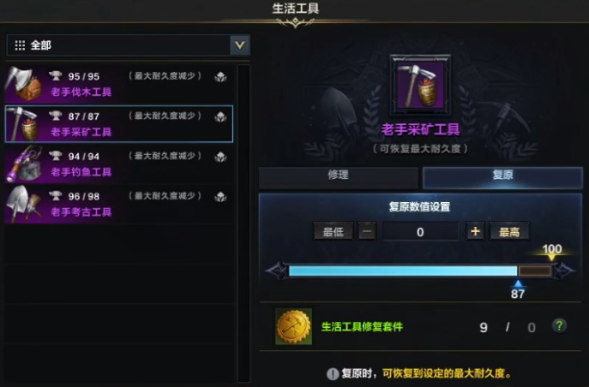Viewport: 589px width, 387px height.
Task: Click the restore value input field
Action: tap(420, 232)
